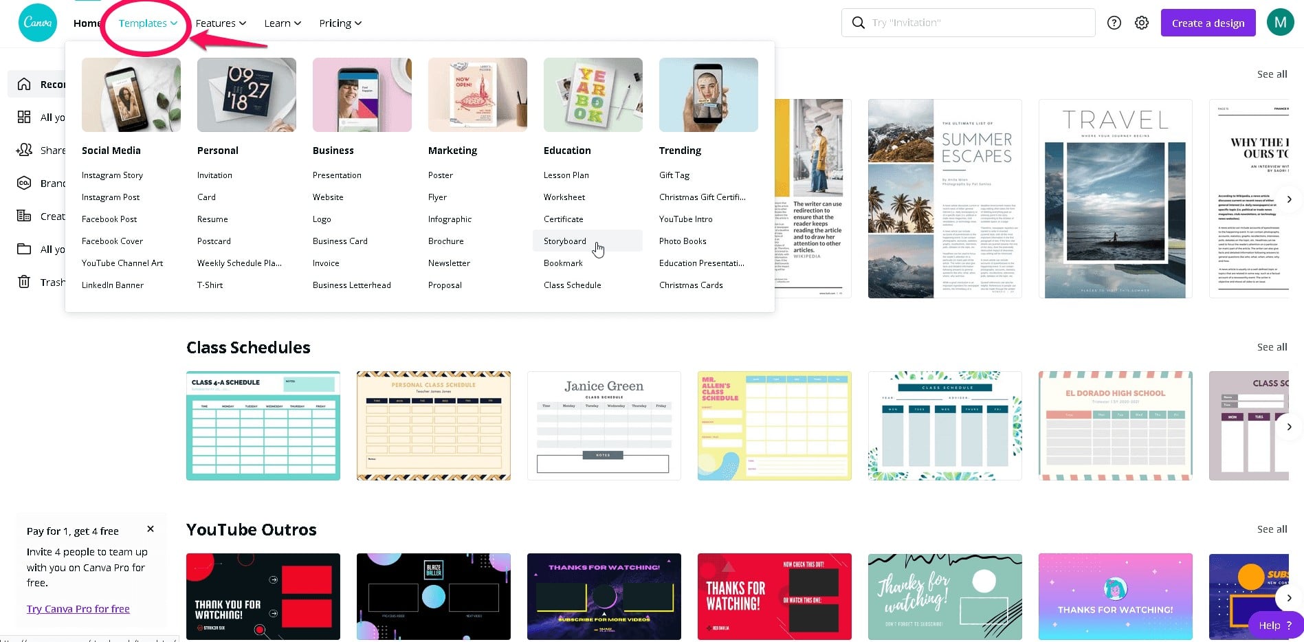
Task: Open Janice Green class schedule template
Action: pos(604,425)
